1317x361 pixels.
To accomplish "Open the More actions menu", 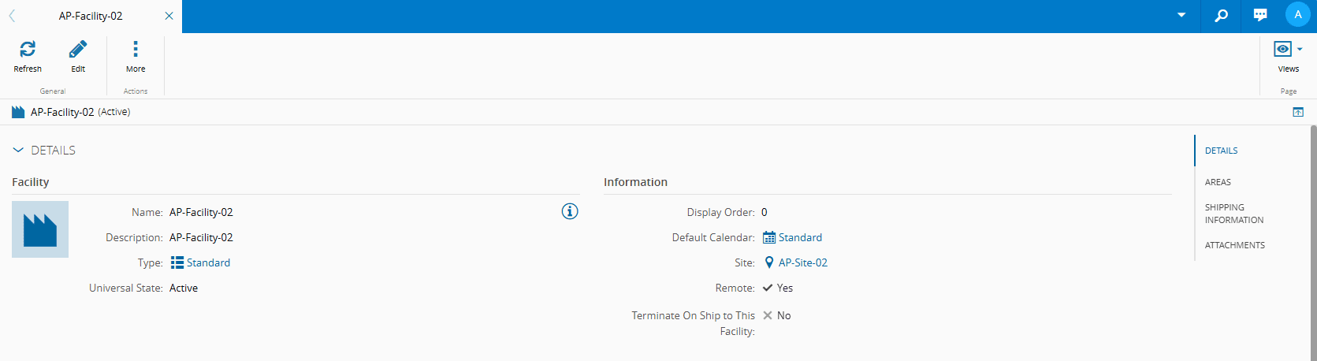I will pyautogui.click(x=136, y=50).
